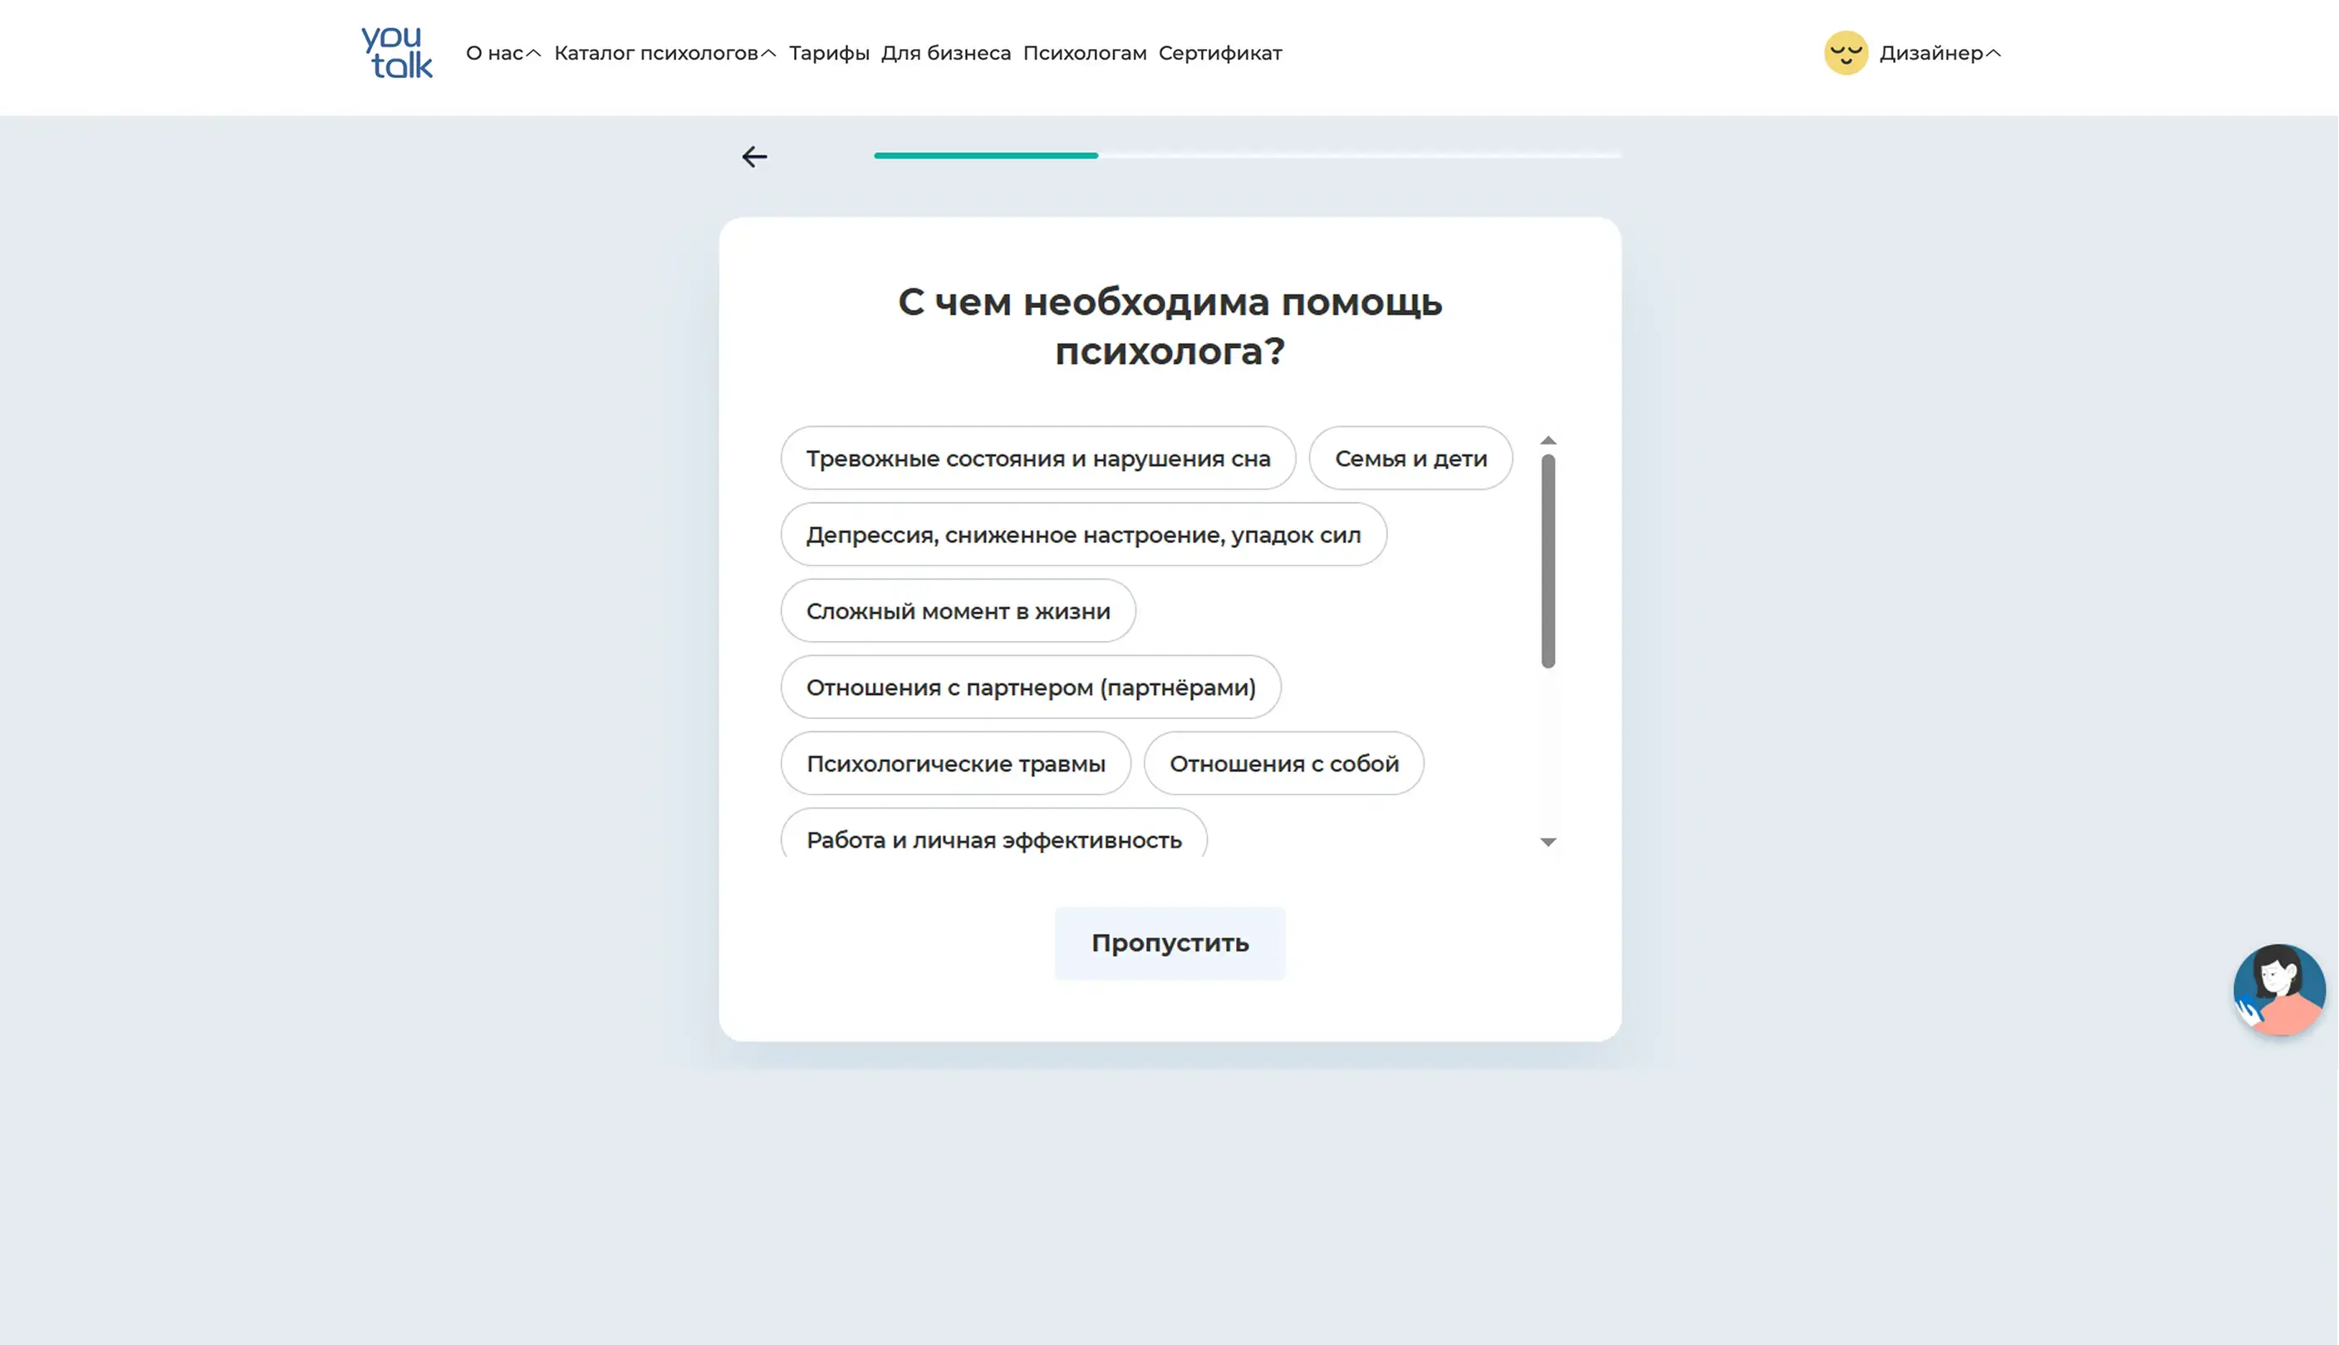Open the 'Сертификат' link

tap(1219, 54)
